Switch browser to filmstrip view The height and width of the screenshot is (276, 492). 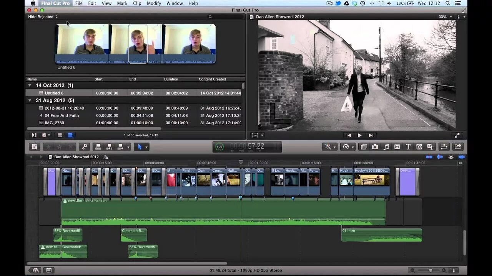click(x=60, y=135)
